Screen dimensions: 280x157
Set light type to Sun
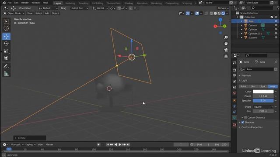[253, 86]
